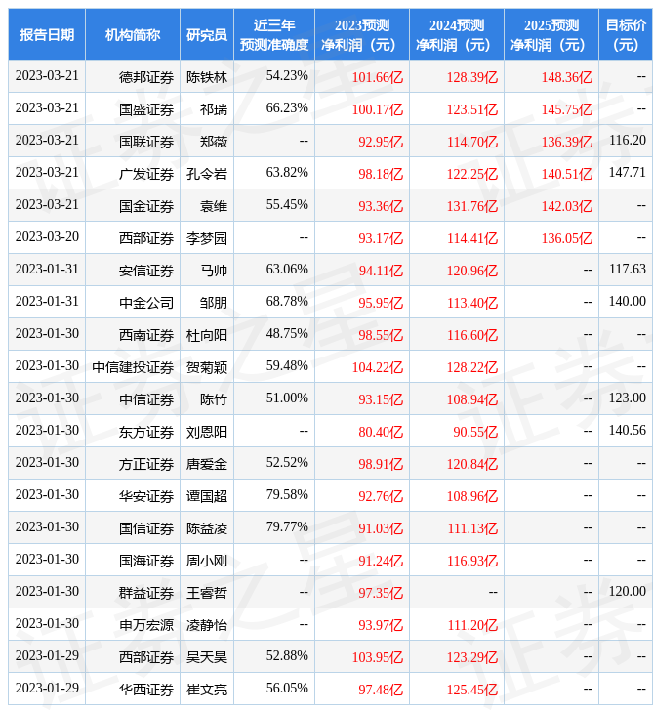Click the 目标价 column header
This screenshot has height=713, width=653.
coord(626,34)
